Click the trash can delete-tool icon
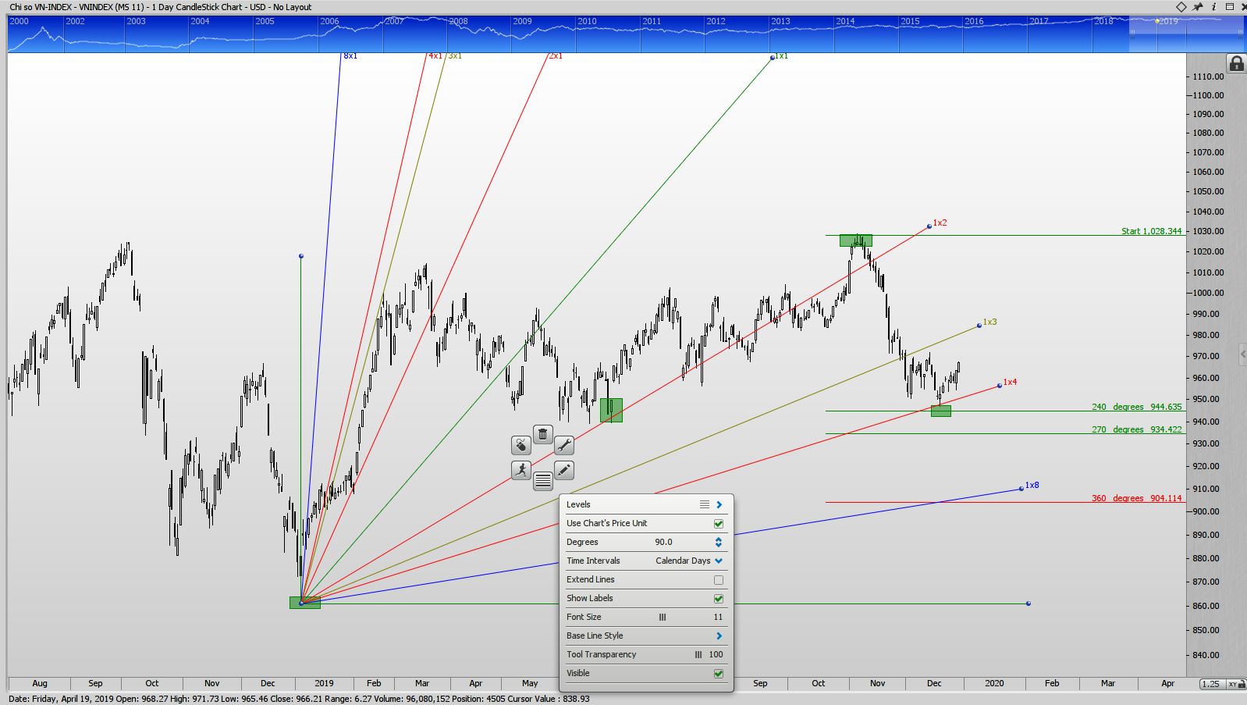Image resolution: width=1247 pixels, height=705 pixels. click(x=543, y=434)
